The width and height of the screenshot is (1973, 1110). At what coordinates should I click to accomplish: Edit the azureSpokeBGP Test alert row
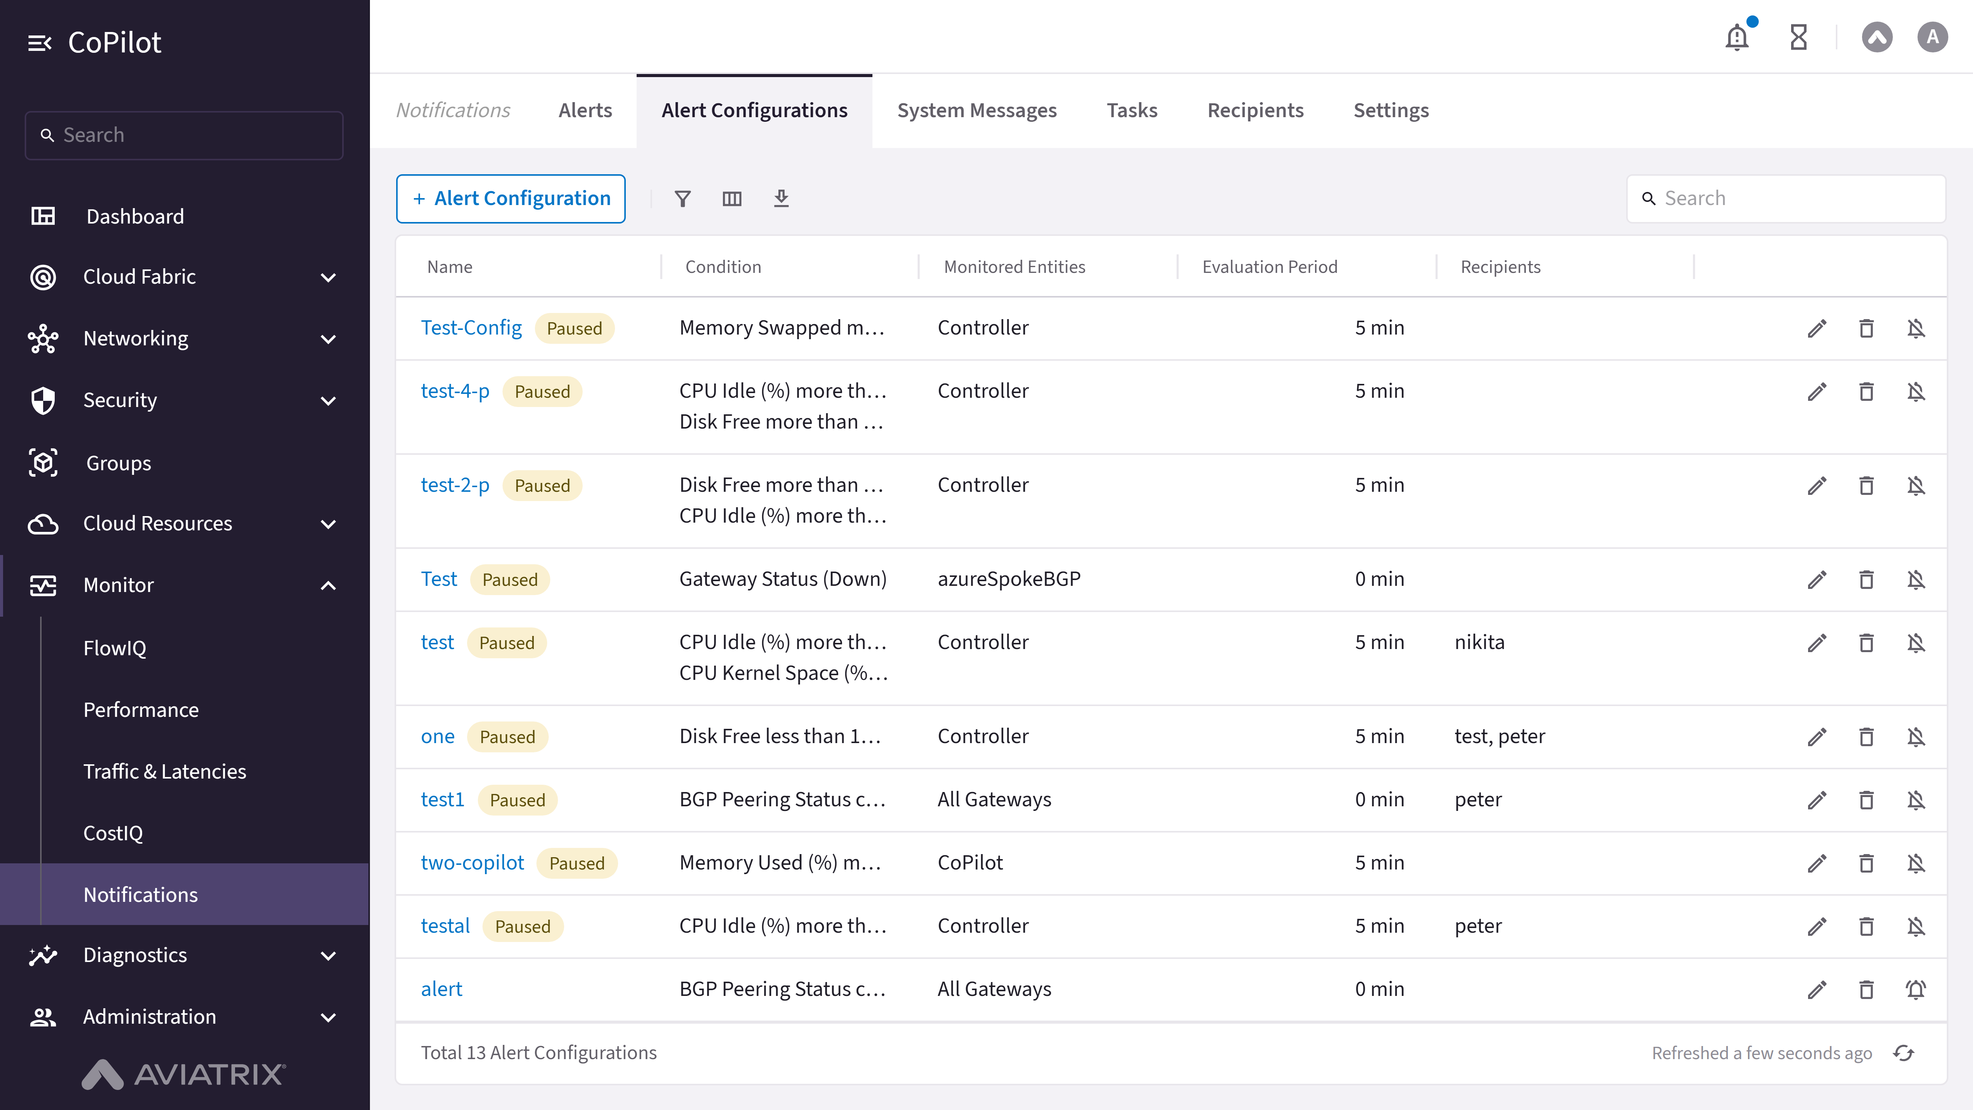tap(1817, 580)
